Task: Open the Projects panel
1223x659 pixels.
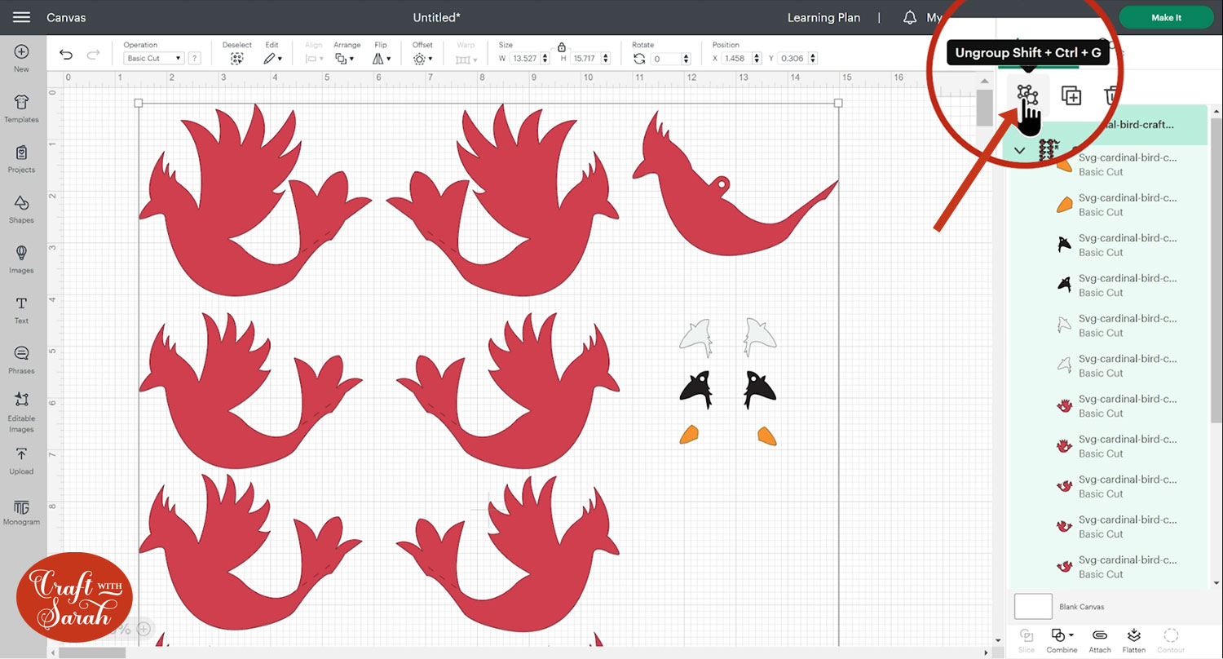Action: (x=22, y=159)
